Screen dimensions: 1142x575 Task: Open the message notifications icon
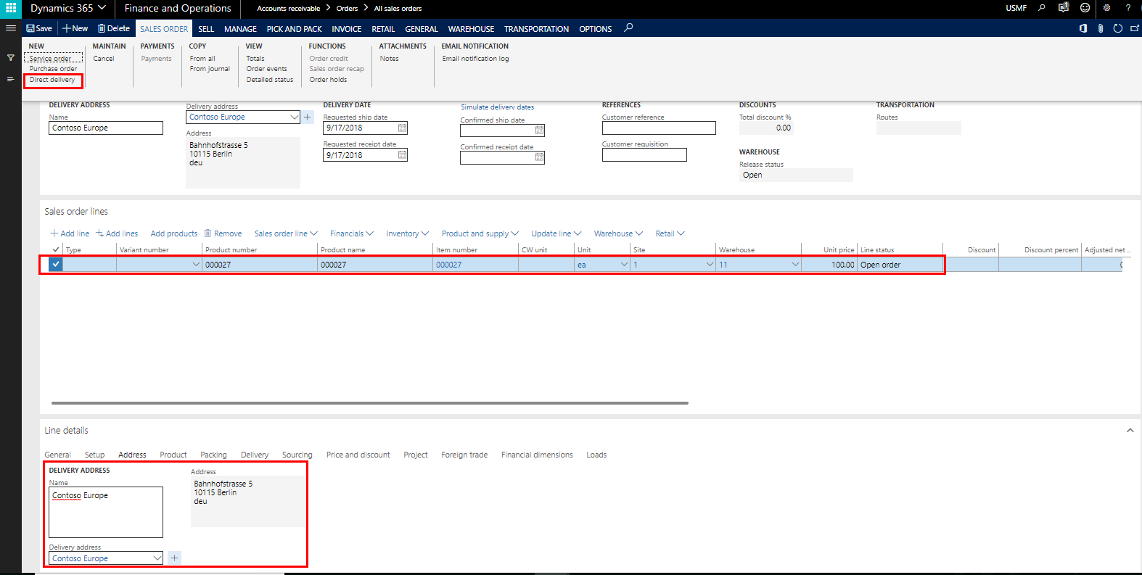(x=1064, y=8)
